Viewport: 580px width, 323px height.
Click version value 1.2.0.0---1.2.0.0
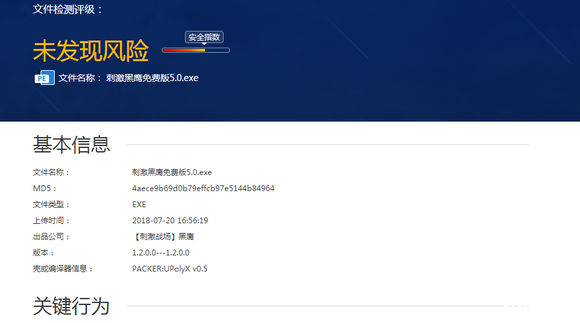pyautogui.click(x=161, y=253)
